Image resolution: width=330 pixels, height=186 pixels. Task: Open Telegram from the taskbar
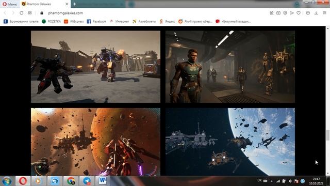87,181
